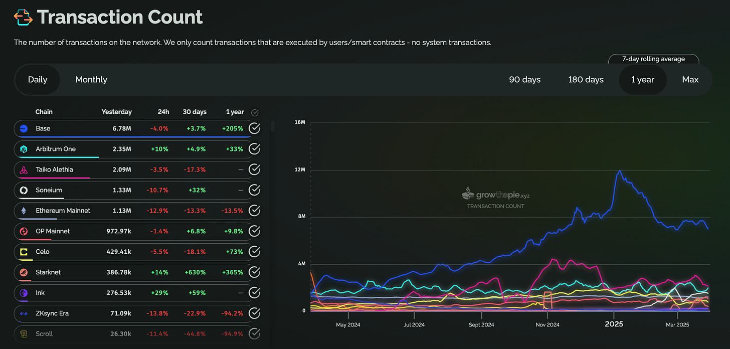
Task: Click the Taiko Alethia row name
Action: (x=55, y=169)
